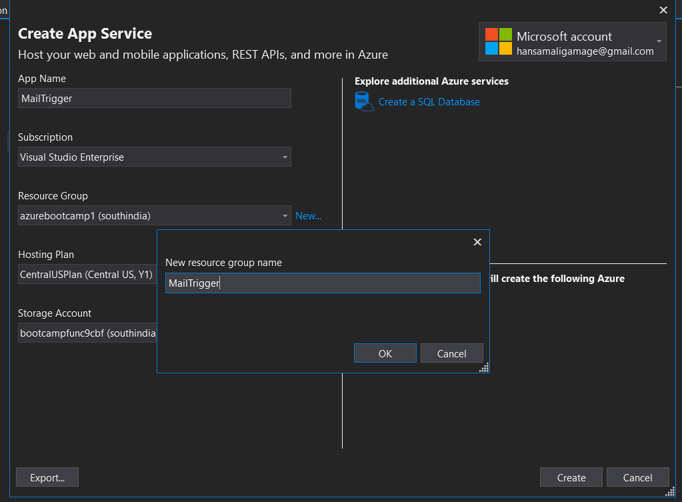Expand the Microsoft account switcher arrow

pyautogui.click(x=659, y=41)
